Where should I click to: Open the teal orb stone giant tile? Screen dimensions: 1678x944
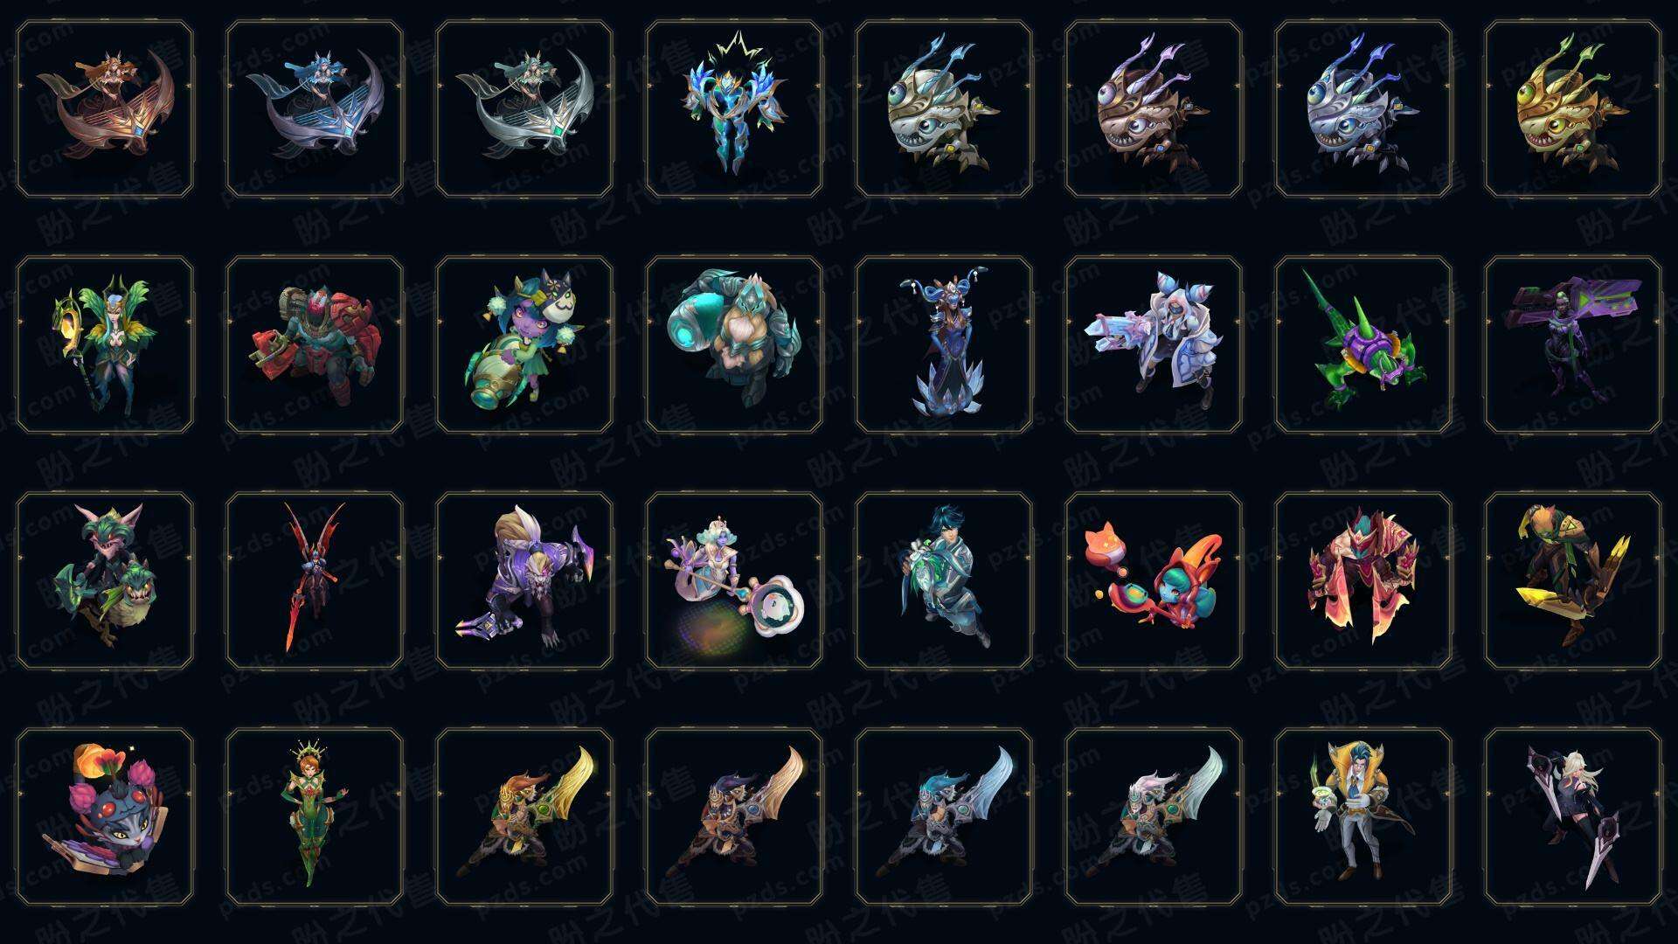[734, 344]
